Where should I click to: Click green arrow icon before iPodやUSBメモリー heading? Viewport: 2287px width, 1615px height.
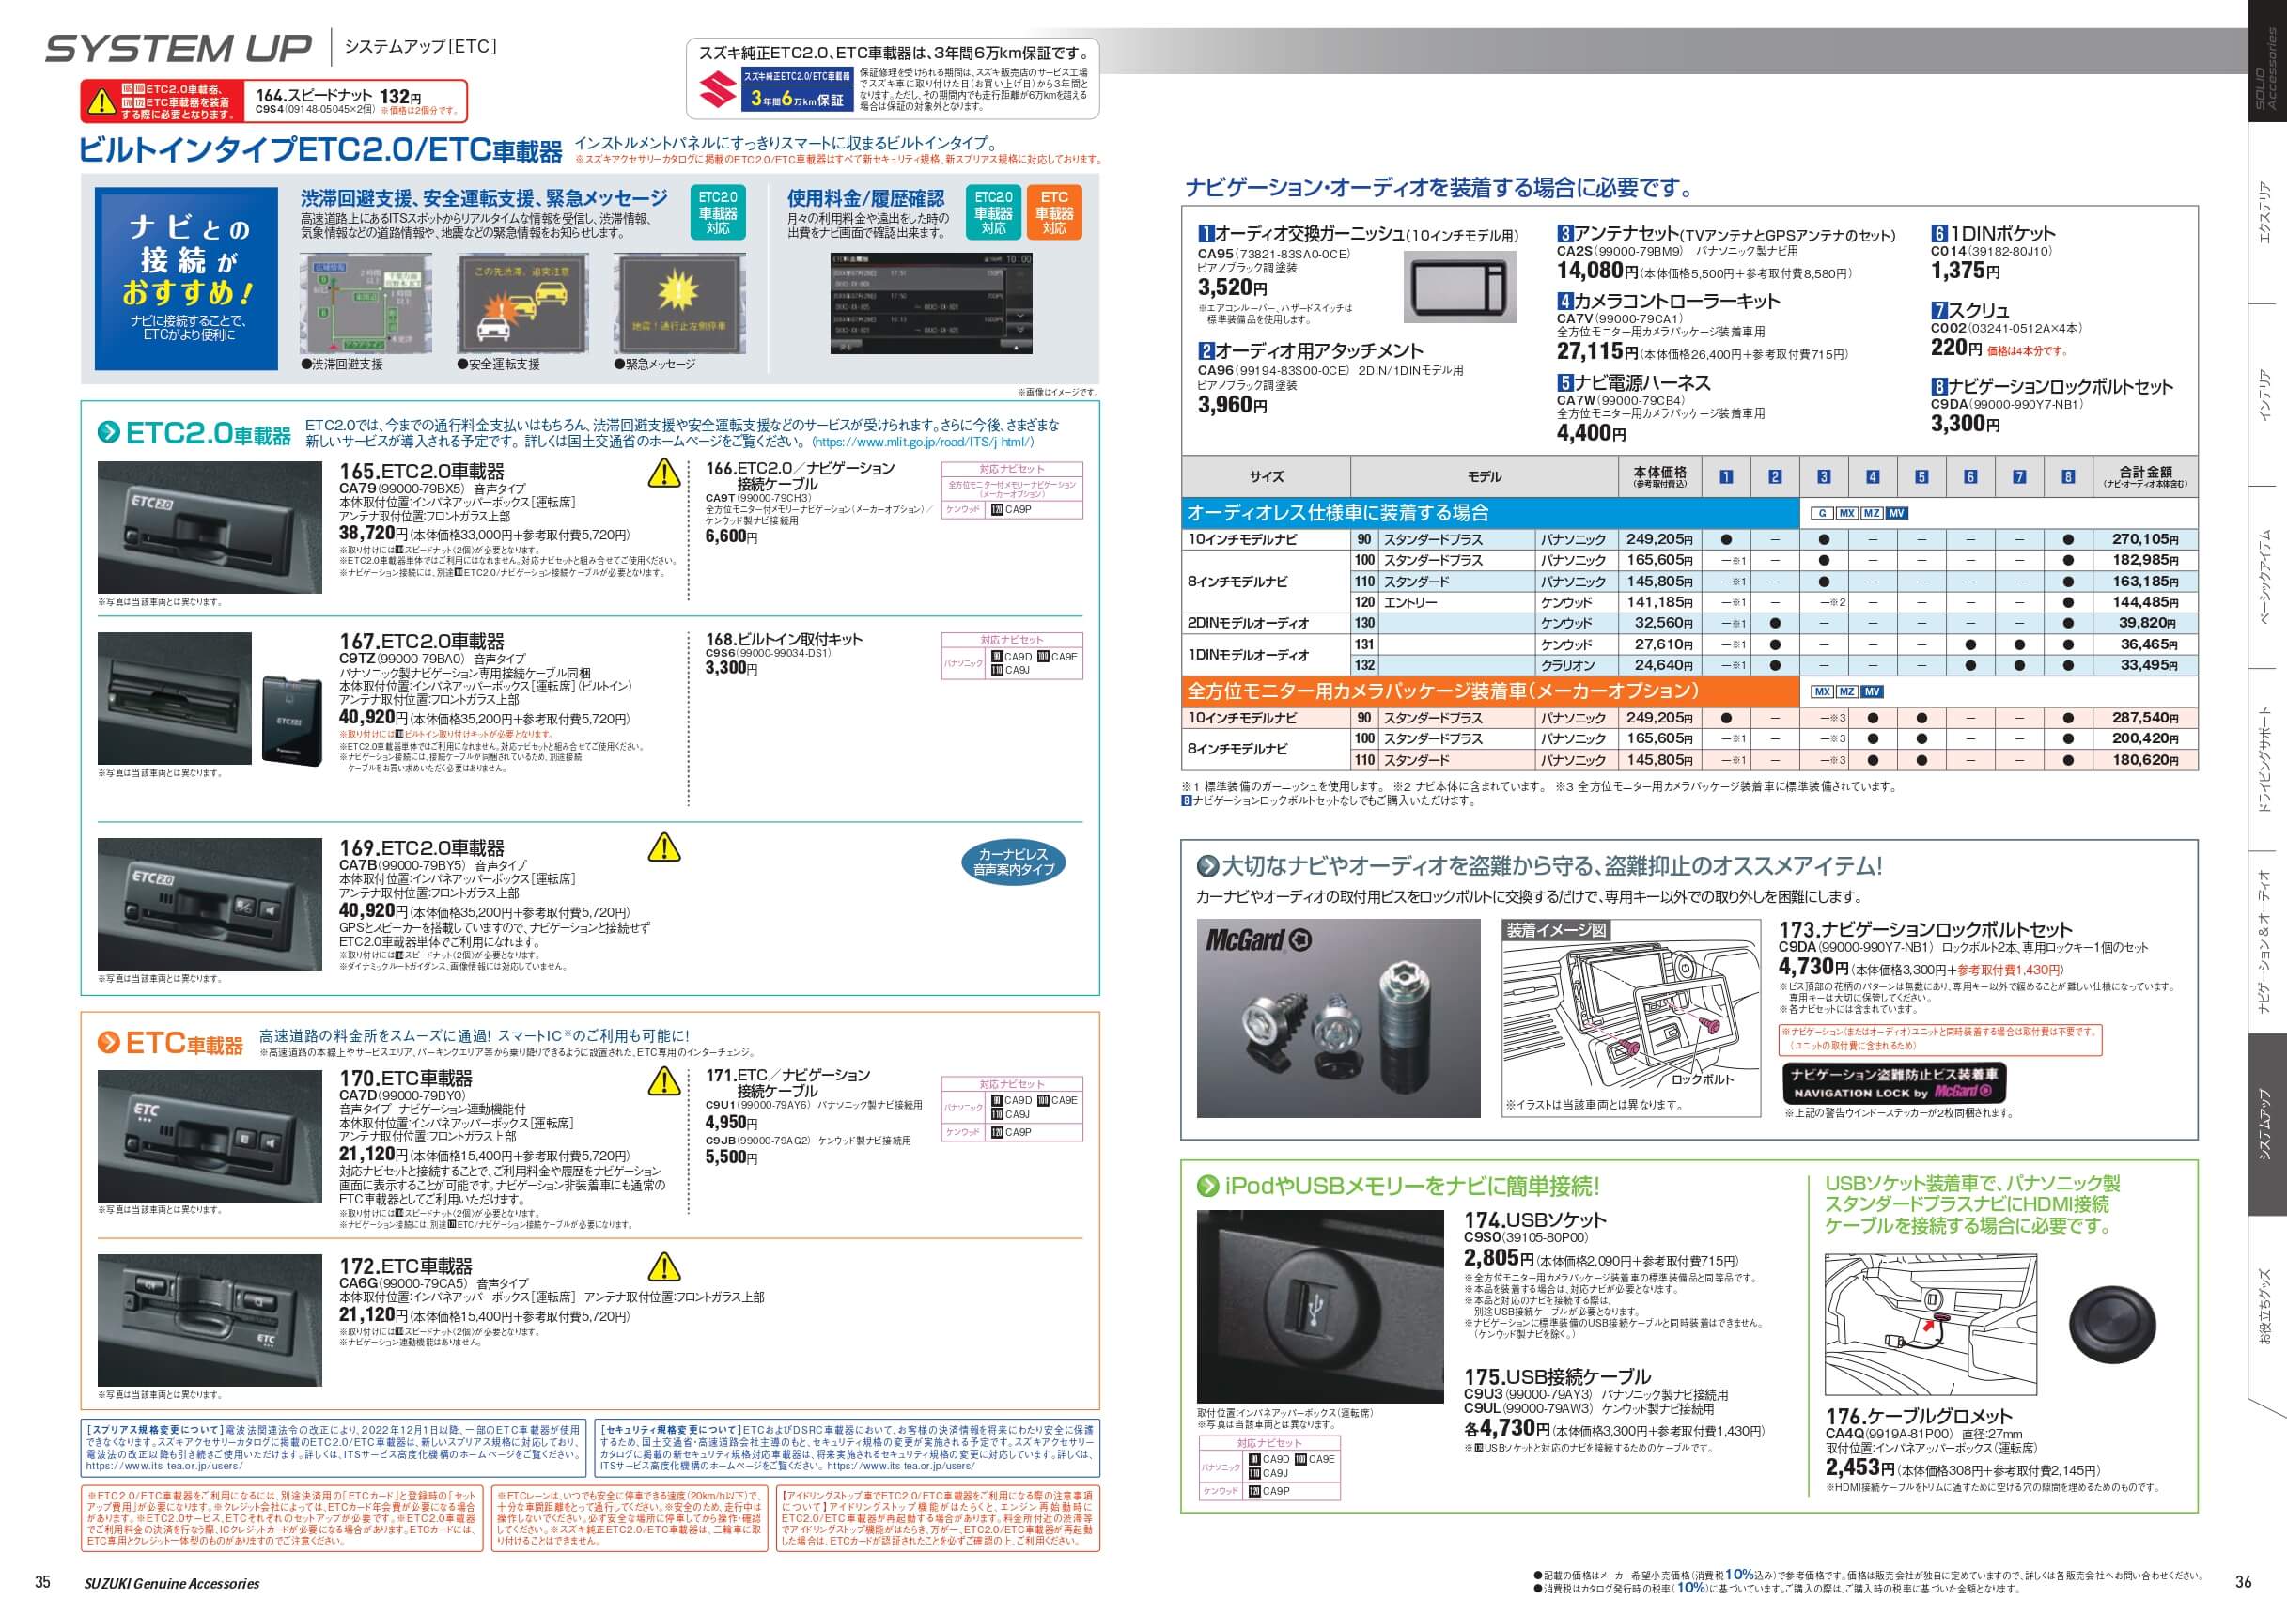pyautogui.click(x=1207, y=1186)
